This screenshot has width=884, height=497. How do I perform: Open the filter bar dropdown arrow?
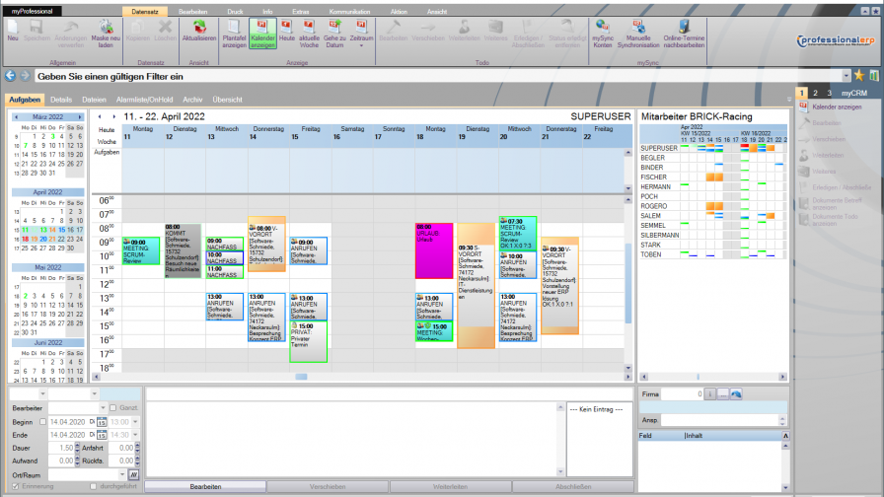pyautogui.click(x=847, y=75)
